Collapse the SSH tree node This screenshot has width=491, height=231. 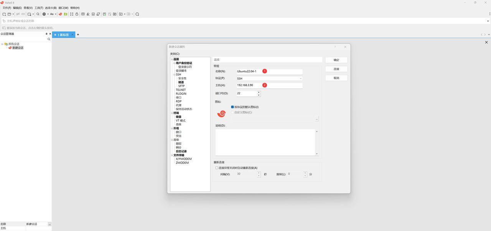coord(175,74)
